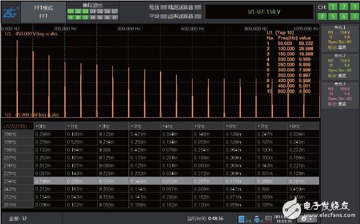The width and height of the screenshot is (360, 224).
Task: Select the I1 range overflow indicator
Action: 71,17
